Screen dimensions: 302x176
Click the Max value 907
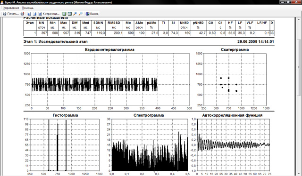(x=66, y=33)
